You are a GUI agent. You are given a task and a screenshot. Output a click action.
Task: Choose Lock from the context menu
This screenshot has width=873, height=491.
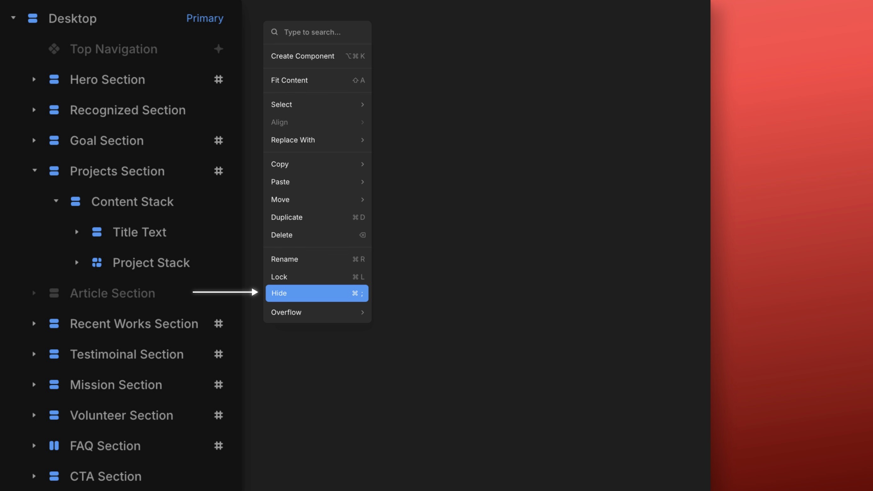tap(317, 277)
